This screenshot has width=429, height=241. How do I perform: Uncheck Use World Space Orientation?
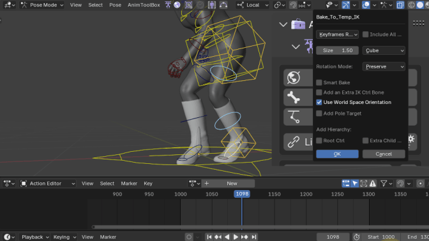(319, 102)
